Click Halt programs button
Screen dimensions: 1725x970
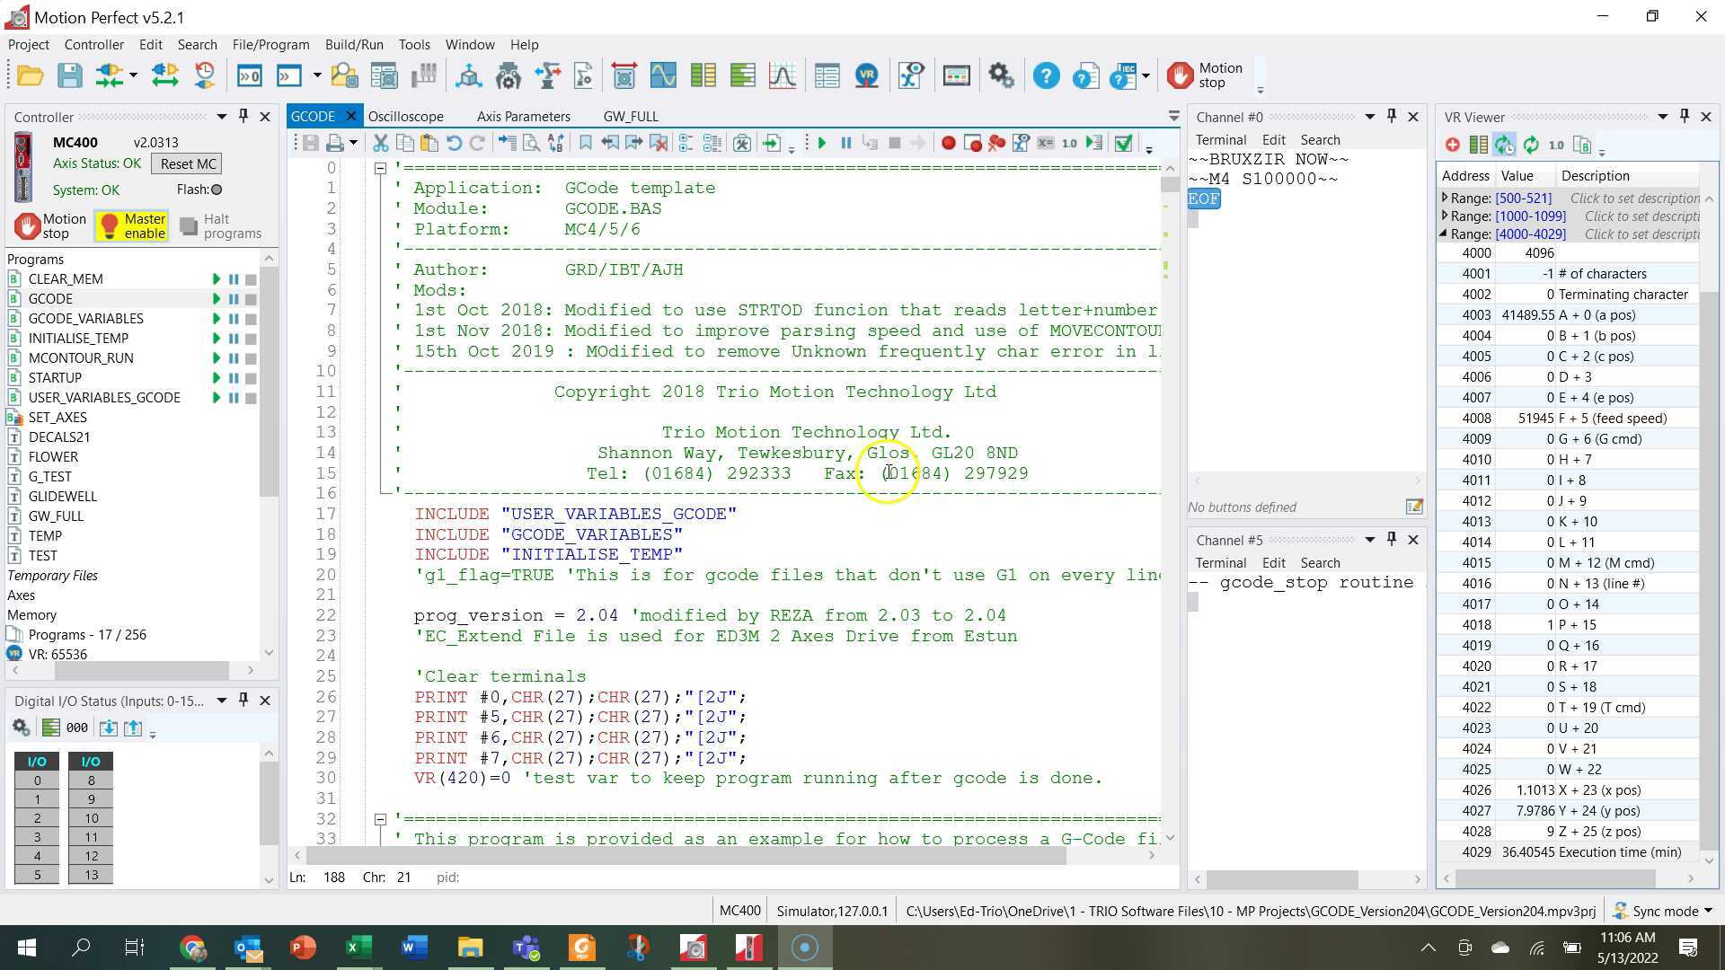[221, 226]
